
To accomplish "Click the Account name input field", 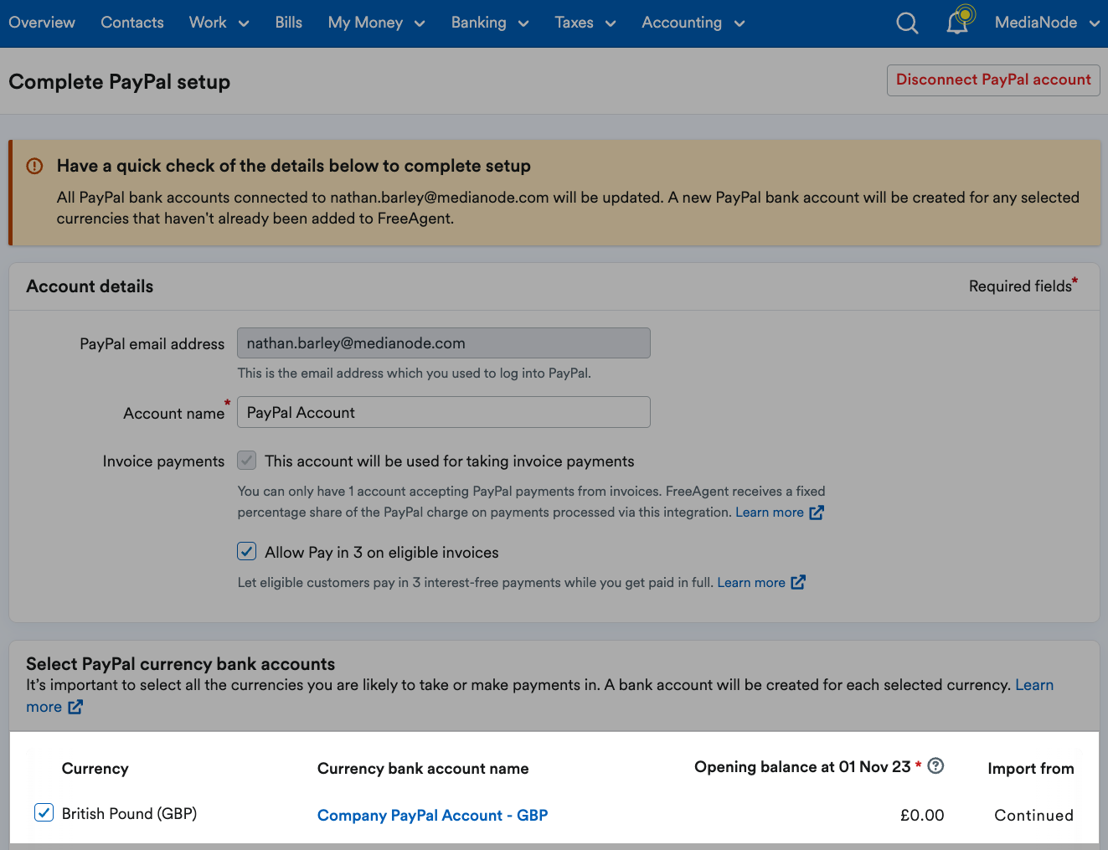I will point(444,412).
